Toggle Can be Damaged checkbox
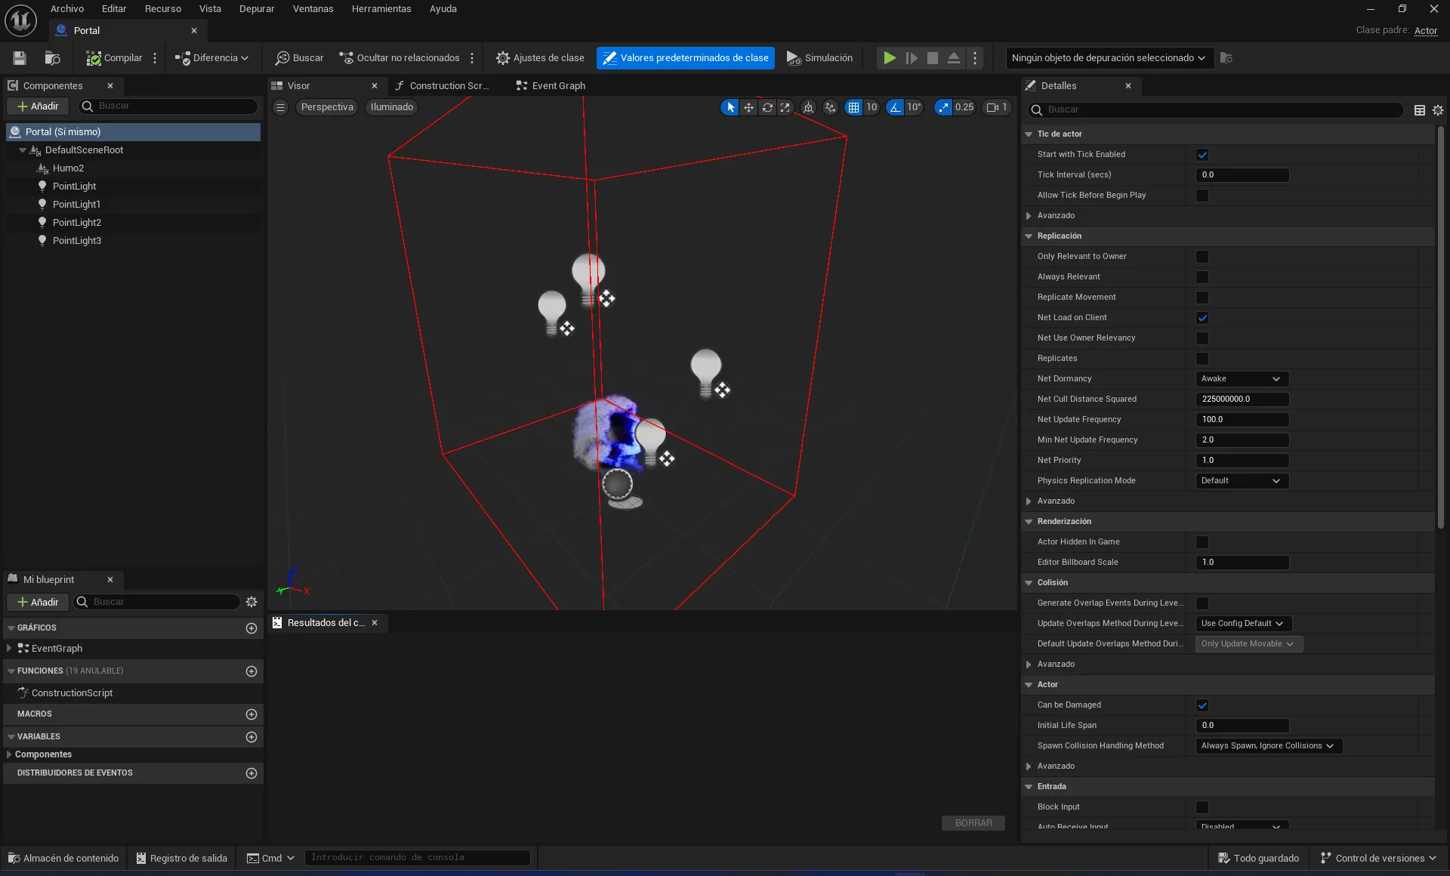Viewport: 1450px width, 876px height. point(1202,705)
